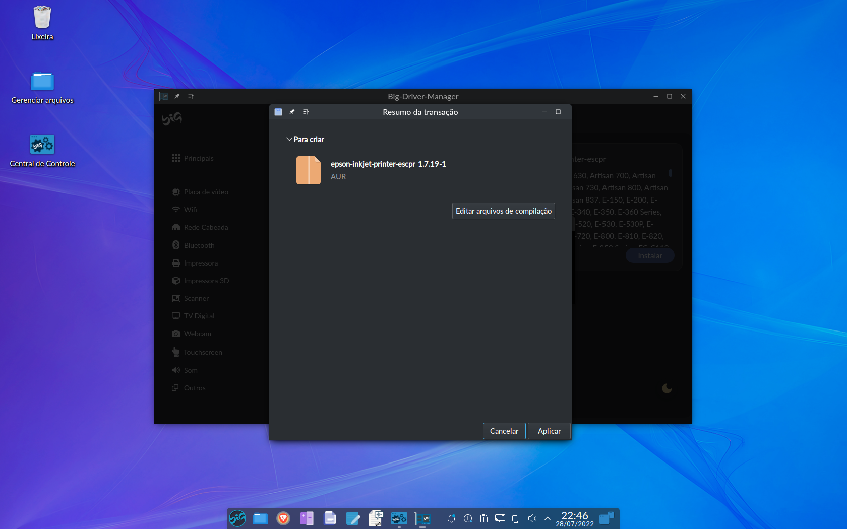Screen dimensions: 847x529
Task: Apply the transaction with Aplicar
Action: click(549, 431)
